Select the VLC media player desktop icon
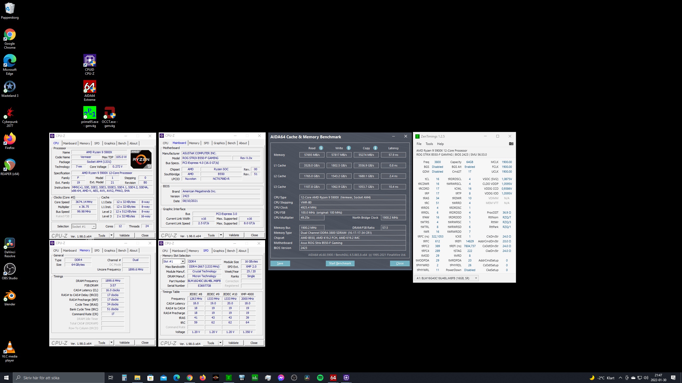Viewport: 682px width, 383px height. (10, 351)
